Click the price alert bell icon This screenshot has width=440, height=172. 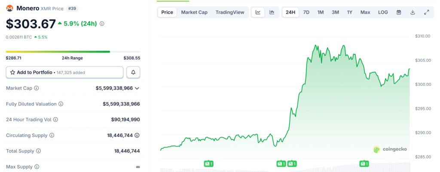point(133,72)
